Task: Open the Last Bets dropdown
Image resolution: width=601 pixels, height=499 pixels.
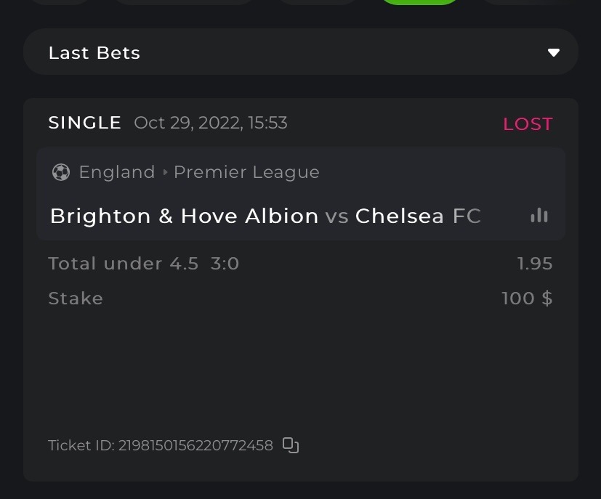Action: click(300, 52)
